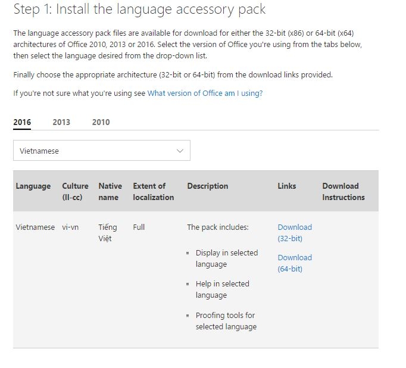Select the 'Full' localization extent cell
Image resolution: width=406 pixels, height=368 pixels.
pos(139,227)
